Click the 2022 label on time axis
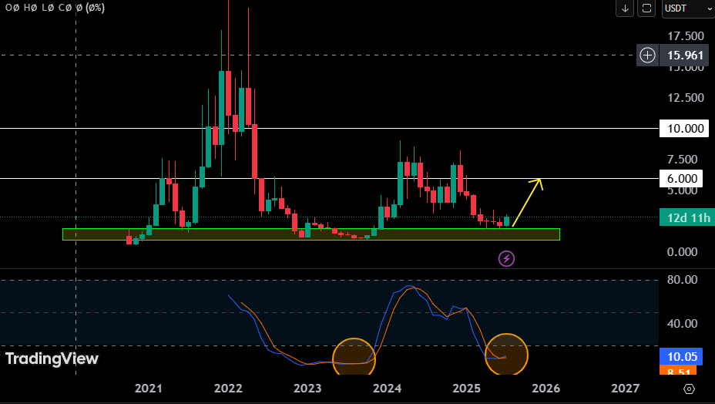 (x=228, y=389)
